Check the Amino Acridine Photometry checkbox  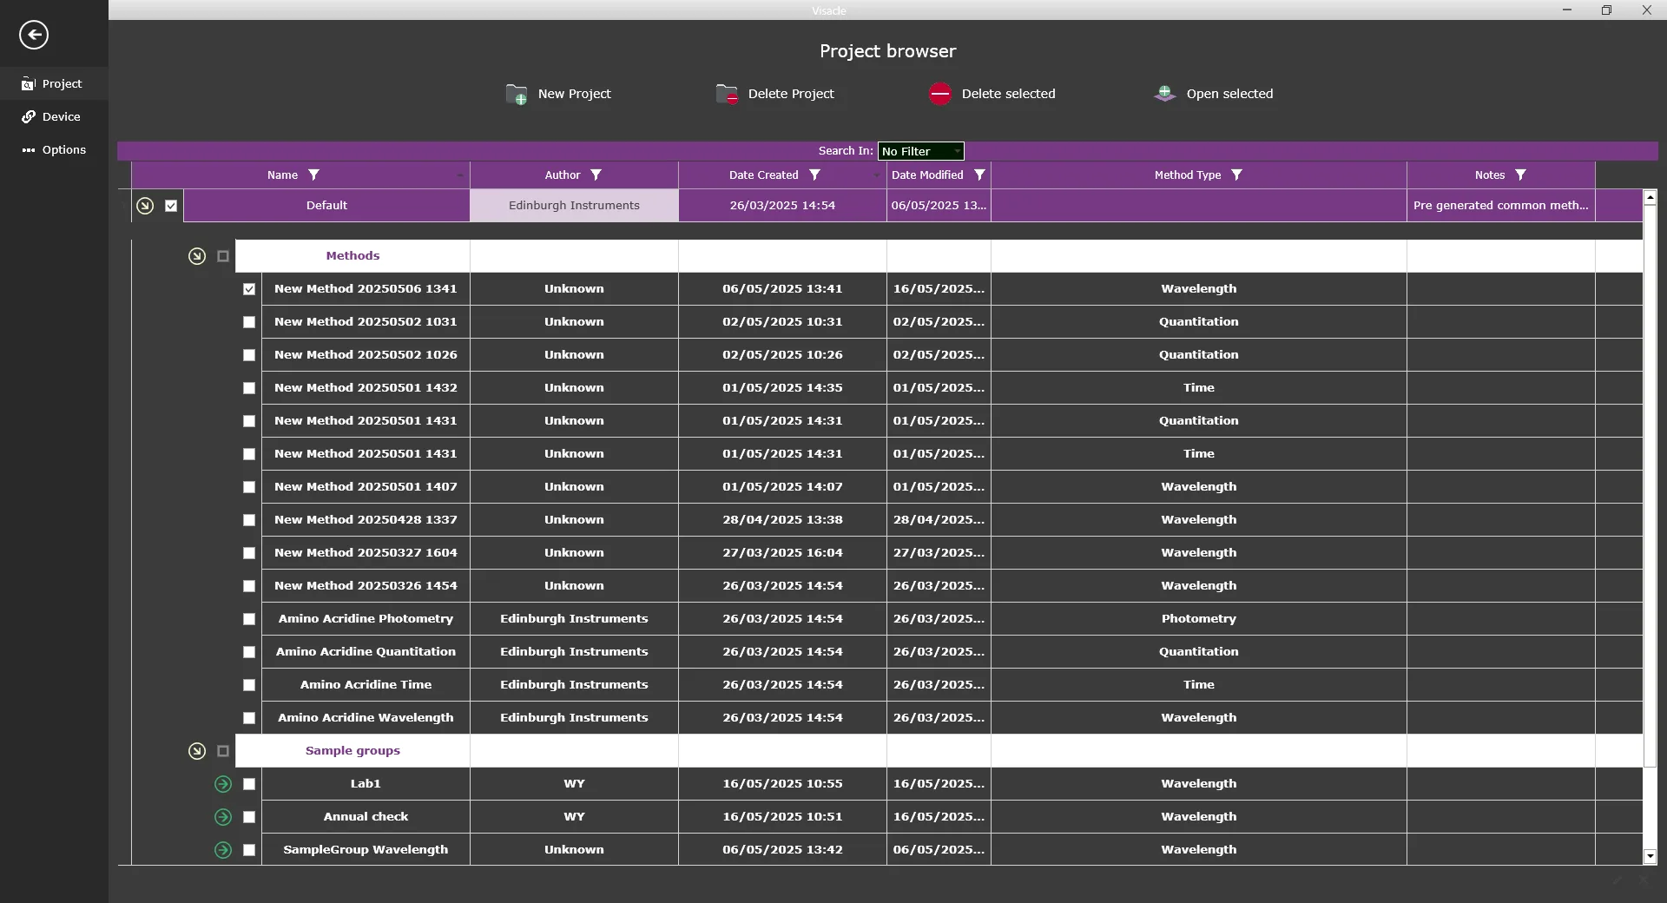(249, 619)
